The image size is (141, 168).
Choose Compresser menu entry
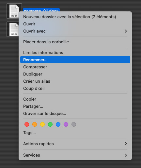tap(75, 67)
